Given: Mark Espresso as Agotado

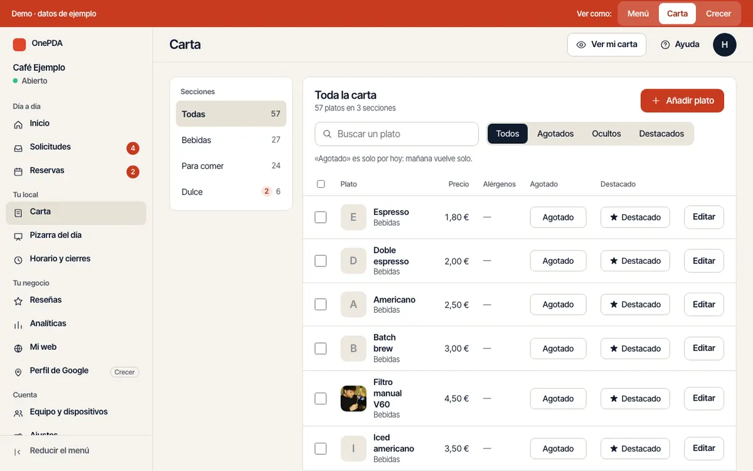Looking at the screenshot, I should pyautogui.click(x=558, y=217).
